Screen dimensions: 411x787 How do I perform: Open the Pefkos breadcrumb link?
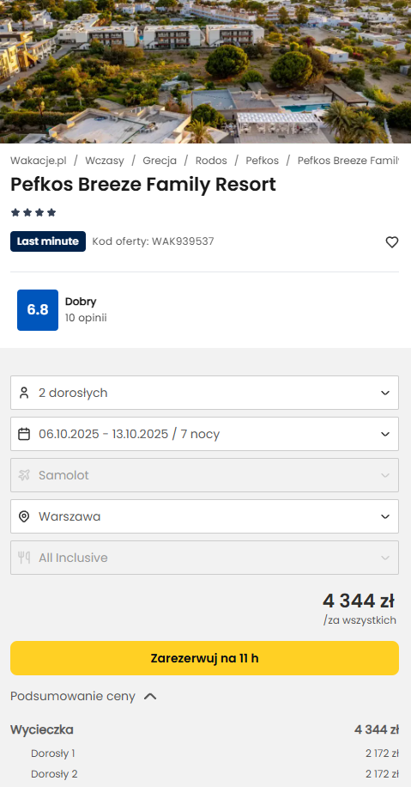click(x=263, y=161)
